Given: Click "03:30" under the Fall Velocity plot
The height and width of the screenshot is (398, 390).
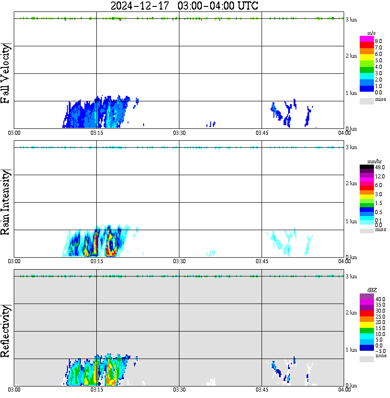Looking at the screenshot, I should [179, 133].
